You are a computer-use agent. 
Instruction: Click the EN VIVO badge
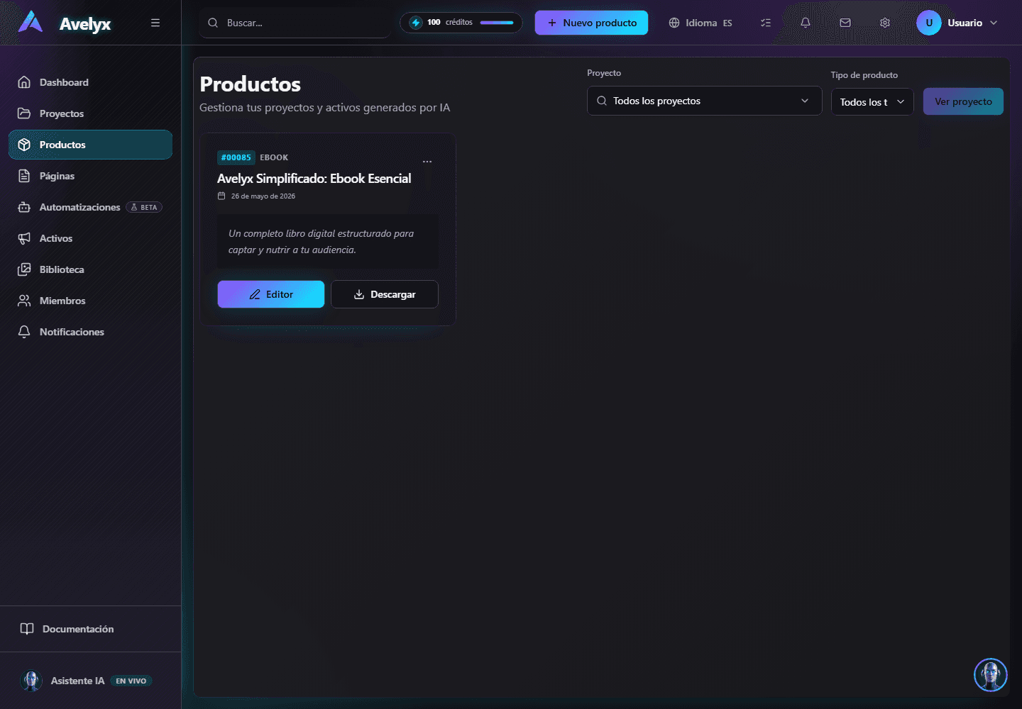click(131, 681)
